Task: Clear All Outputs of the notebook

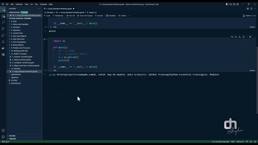Action: pyautogui.click(x=85, y=16)
